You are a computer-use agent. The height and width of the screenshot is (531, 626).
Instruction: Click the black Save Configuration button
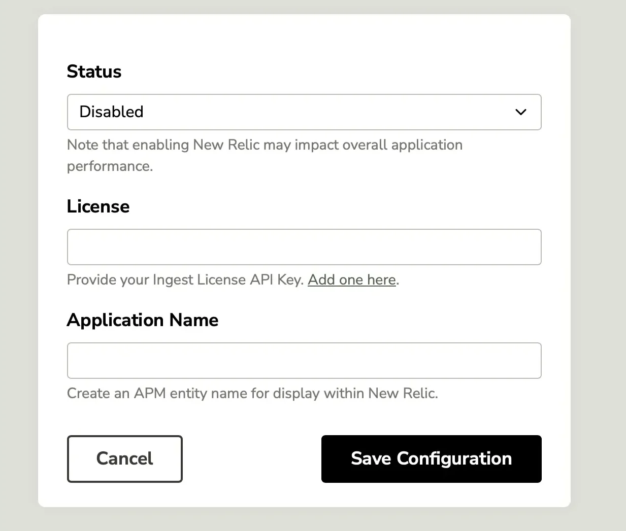coord(431,458)
